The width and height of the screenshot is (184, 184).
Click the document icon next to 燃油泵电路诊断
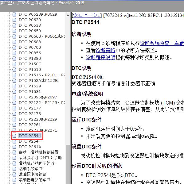[x=14, y=174]
